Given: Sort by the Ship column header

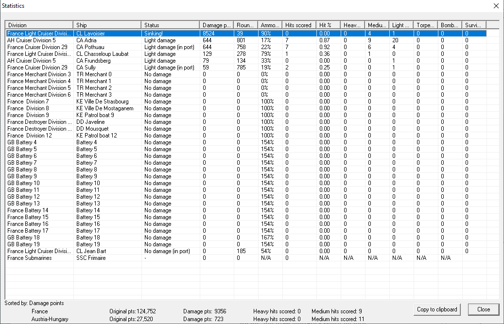Looking at the screenshot, I should (107, 25).
